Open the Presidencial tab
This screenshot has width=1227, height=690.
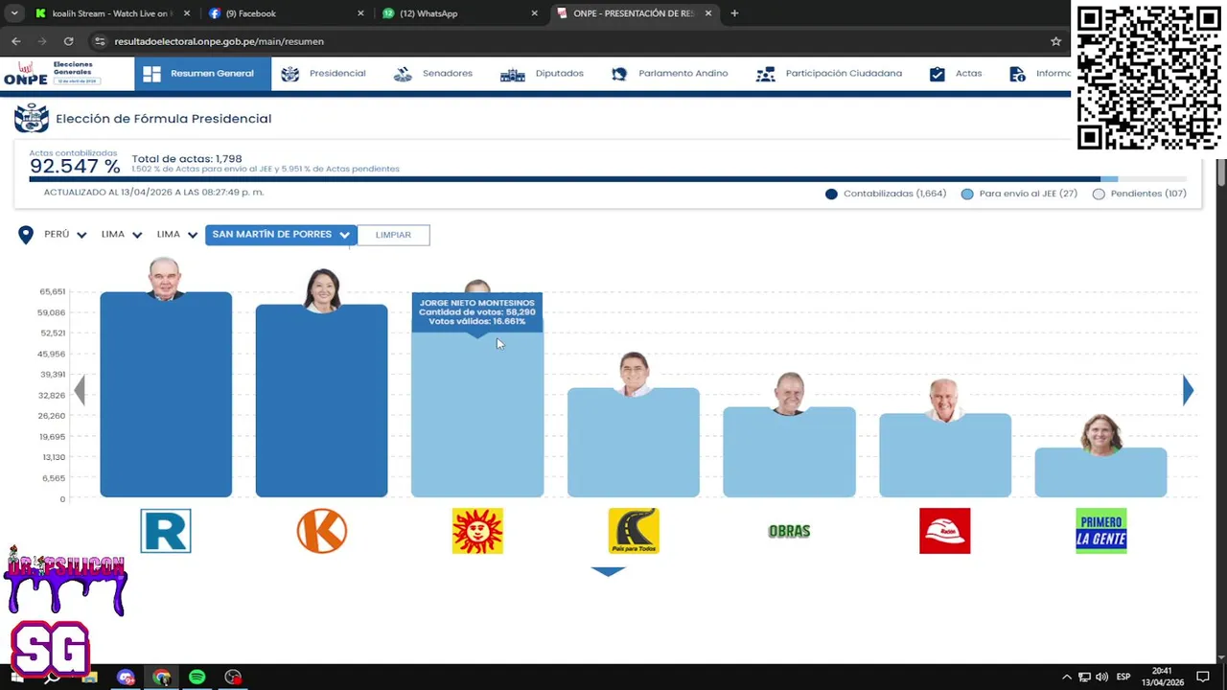pos(323,74)
